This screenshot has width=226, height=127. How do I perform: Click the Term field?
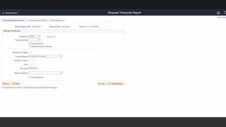pyautogui.click(x=31, y=64)
